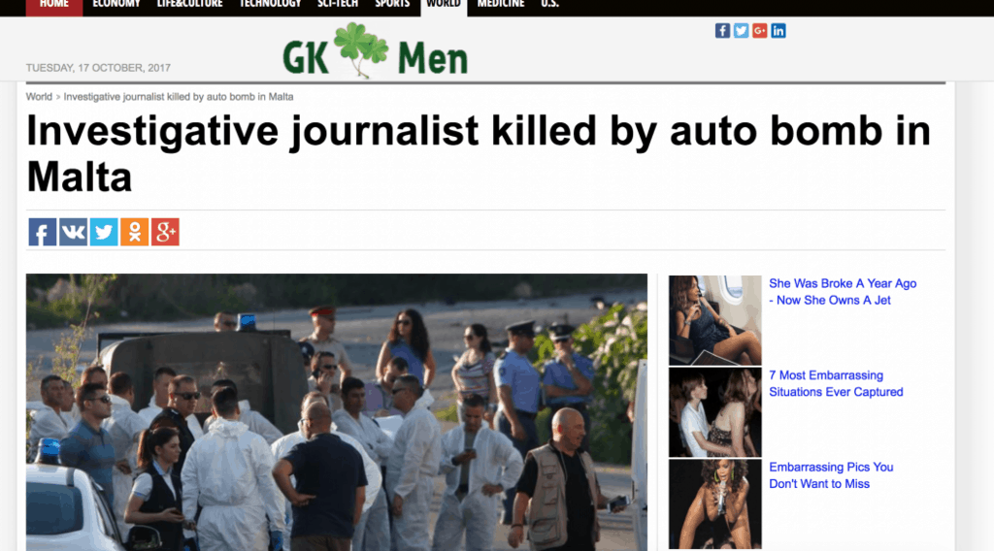Open the small header Google+ icon
Screen dimensions: 994x551
pos(760,30)
